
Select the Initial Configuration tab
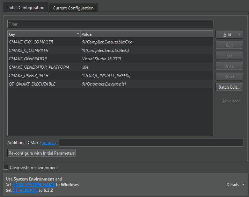click(26, 8)
